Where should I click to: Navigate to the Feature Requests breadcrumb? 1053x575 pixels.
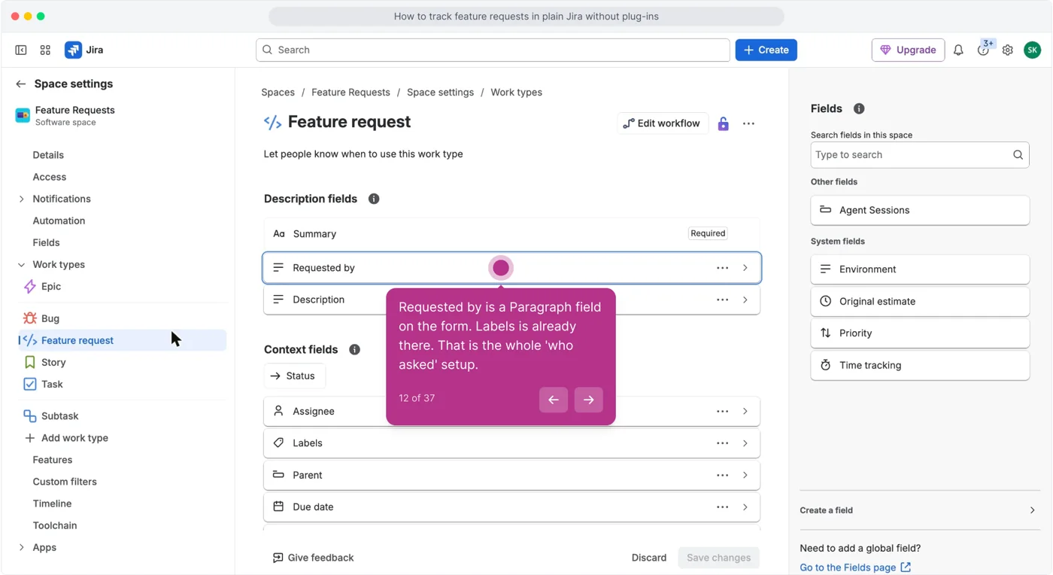click(x=350, y=93)
